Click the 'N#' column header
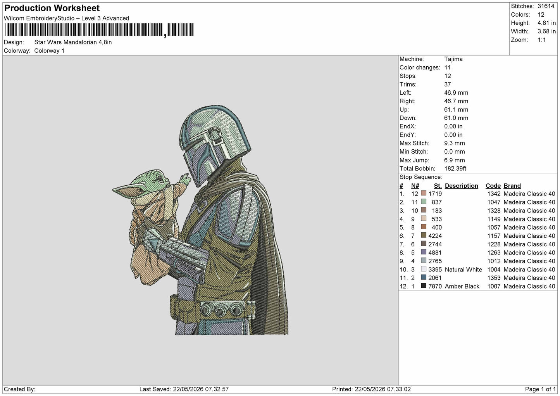This screenshot has height=396, width=560. tap(415, 186)
